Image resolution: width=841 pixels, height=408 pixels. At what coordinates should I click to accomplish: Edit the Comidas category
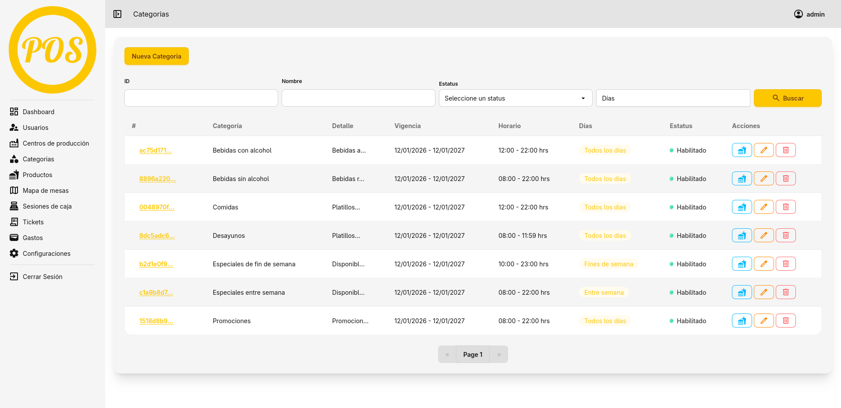[763, 207]
